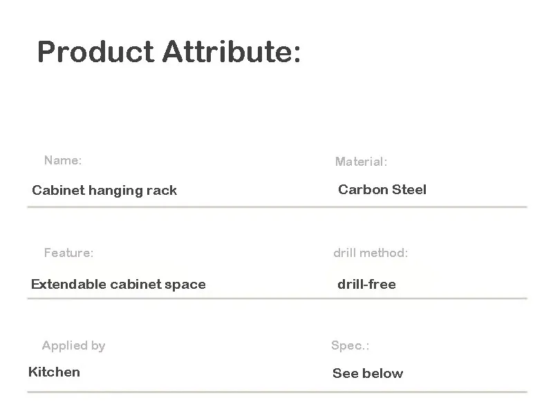Select the "drill-free" value text

pos(366,284)
